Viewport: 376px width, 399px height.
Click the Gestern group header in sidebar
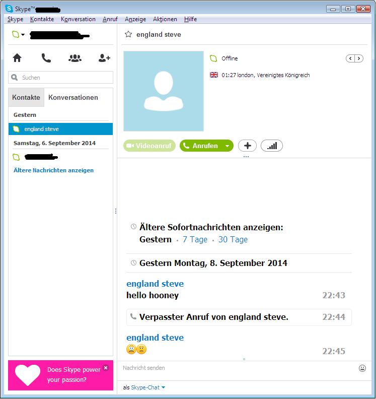click(x=25, y=115)
